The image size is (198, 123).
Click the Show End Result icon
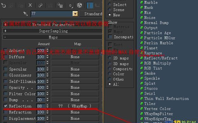coord(90,5)
